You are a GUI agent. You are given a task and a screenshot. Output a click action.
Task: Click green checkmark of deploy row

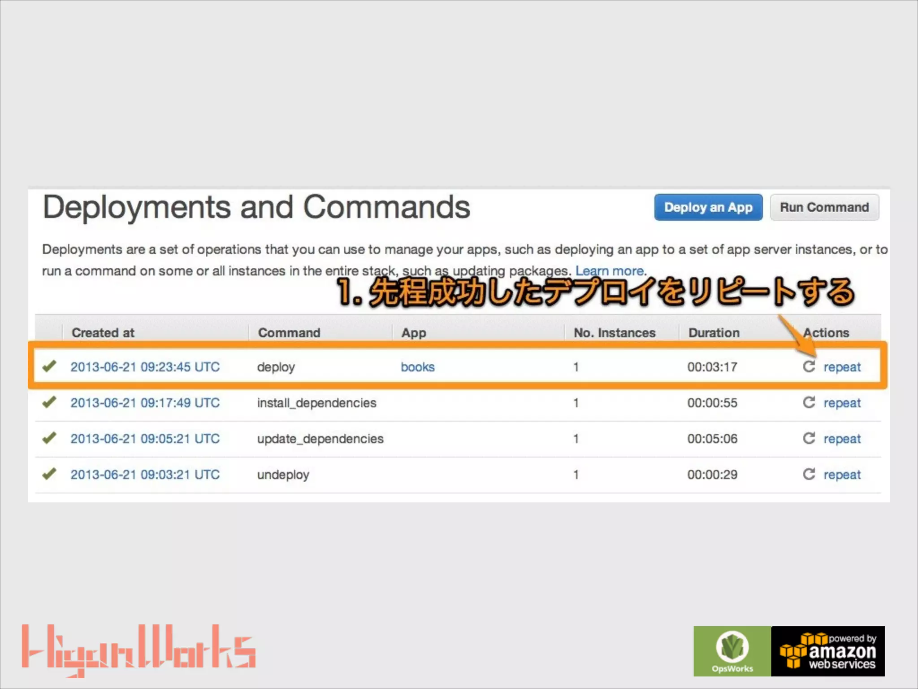(x=49, y=366)
